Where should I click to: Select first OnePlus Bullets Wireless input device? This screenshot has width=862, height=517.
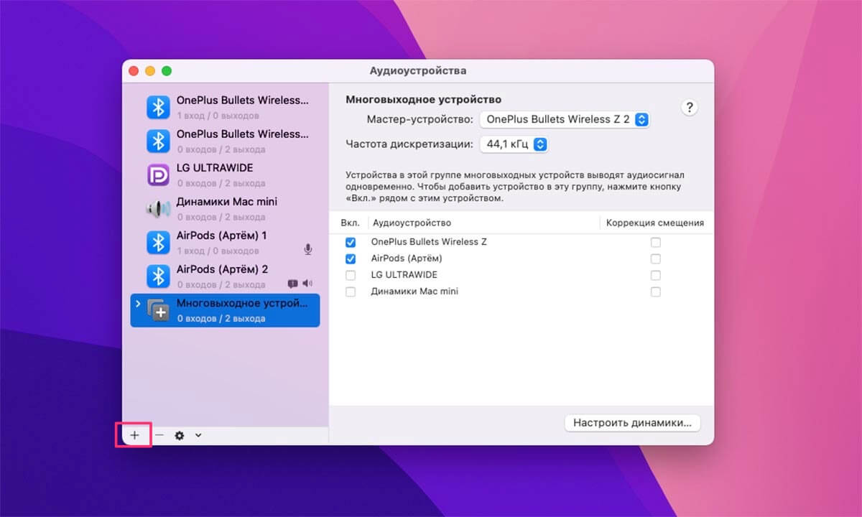(x=223, y=107)
